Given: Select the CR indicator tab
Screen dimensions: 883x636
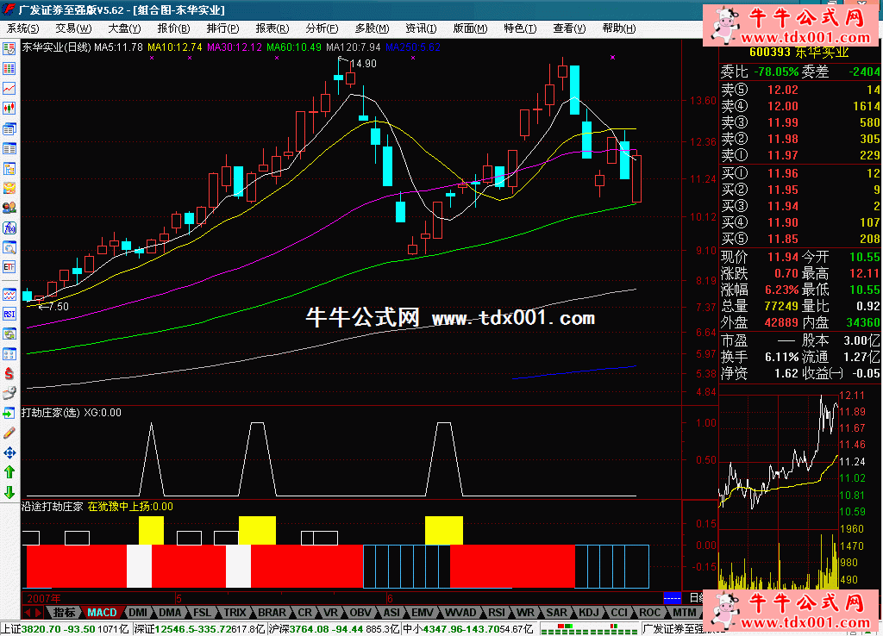Looking at the screenshot, I should [x=304, y=613].
